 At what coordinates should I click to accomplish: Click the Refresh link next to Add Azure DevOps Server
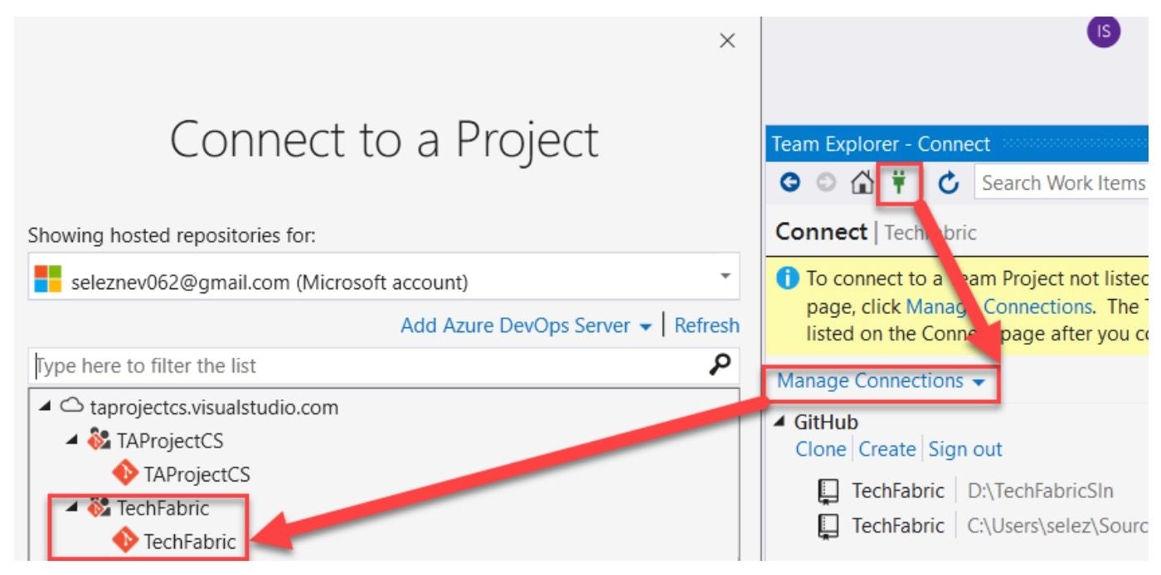point(707,326)
